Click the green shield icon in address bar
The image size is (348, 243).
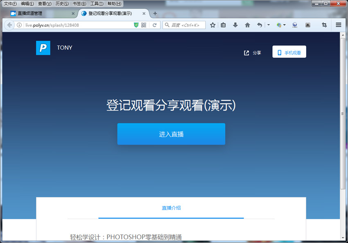[x=136, y=25]
